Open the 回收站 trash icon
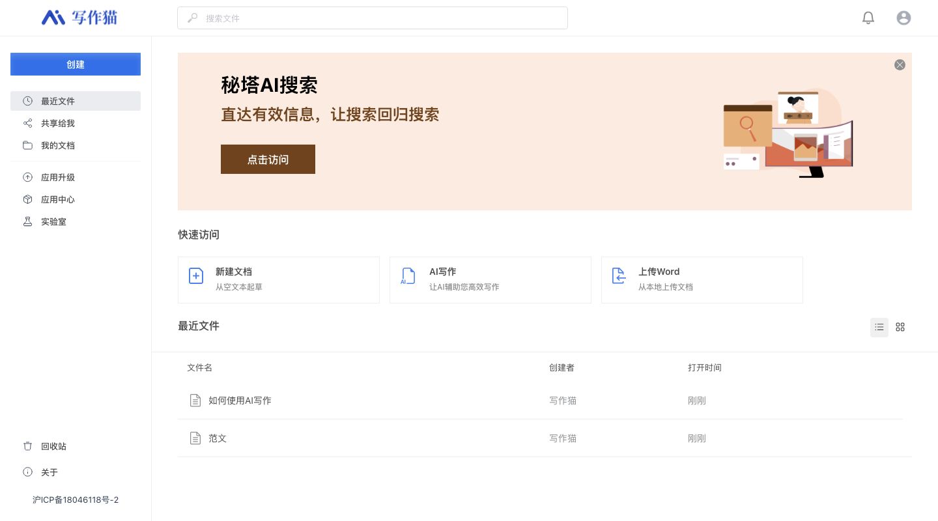 (28, 446)
